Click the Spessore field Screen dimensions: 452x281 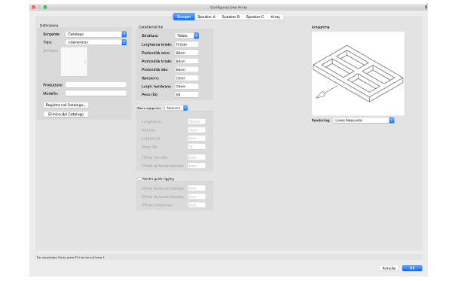click(x=187, y=78)
